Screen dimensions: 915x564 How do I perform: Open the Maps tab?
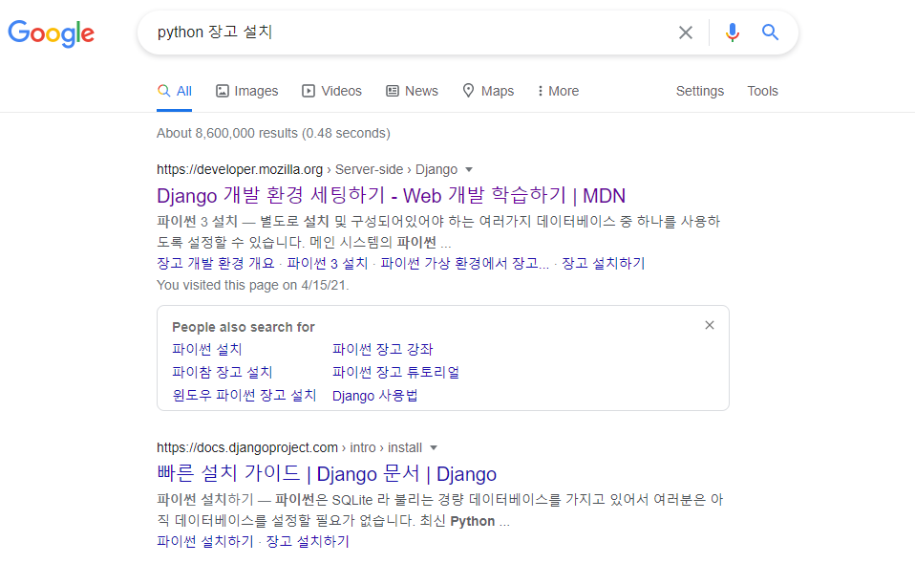point(488,91)
